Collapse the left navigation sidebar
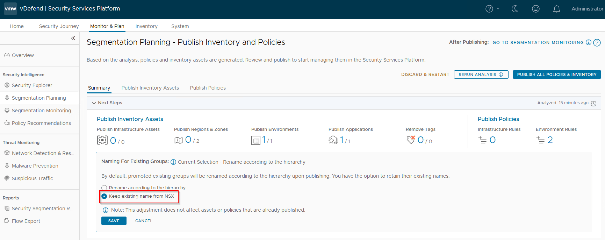605x240 pixels. pos(73,38)
